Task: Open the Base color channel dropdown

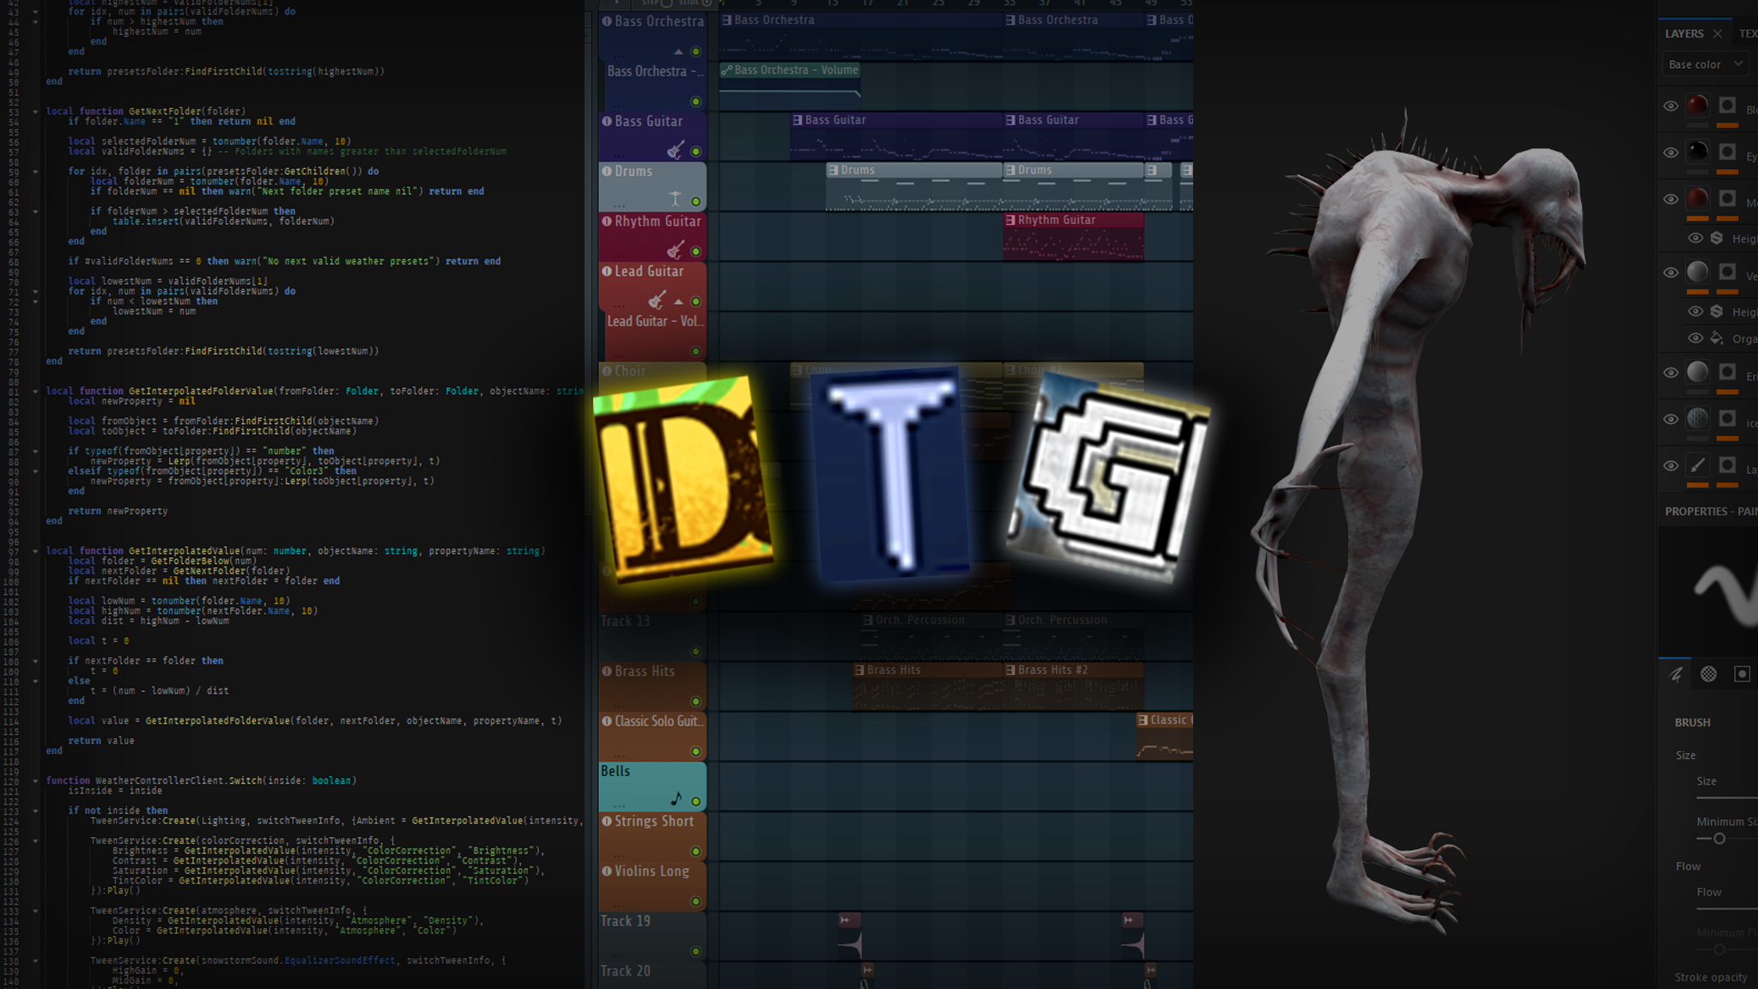Action: 1705,64
